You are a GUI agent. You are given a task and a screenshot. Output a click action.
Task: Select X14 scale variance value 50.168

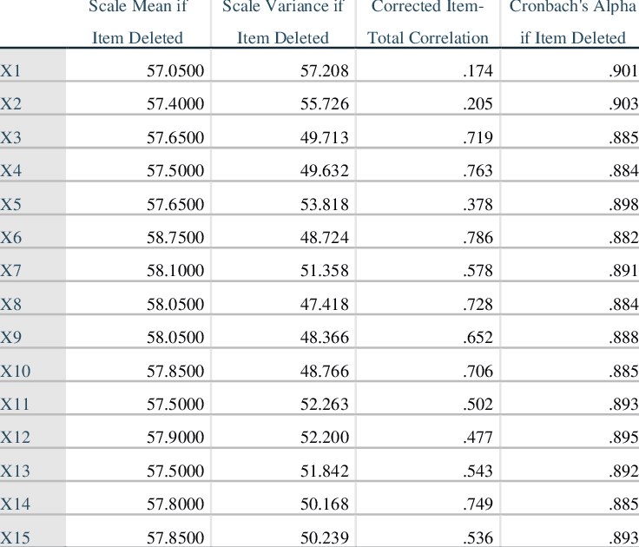click(325, 504)
